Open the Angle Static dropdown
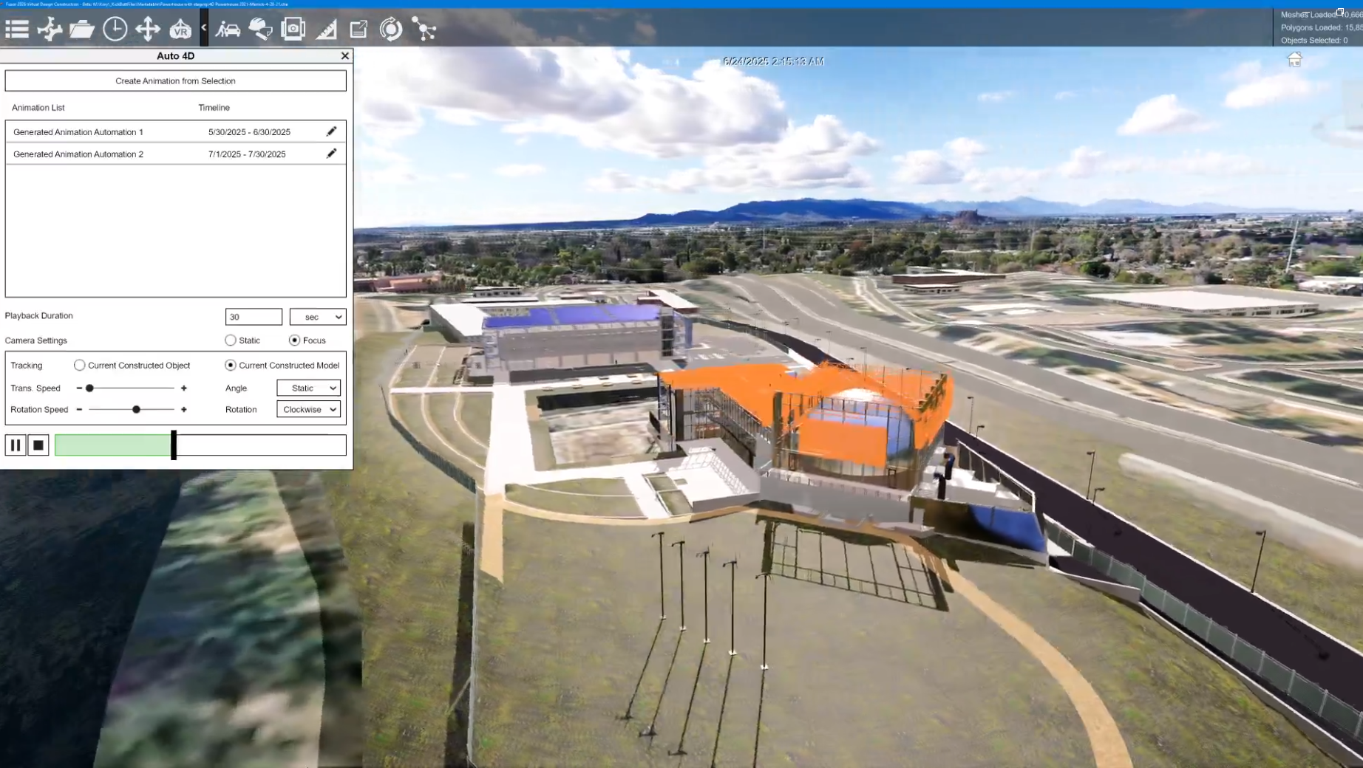1363x768 pixels. [308, 388]
